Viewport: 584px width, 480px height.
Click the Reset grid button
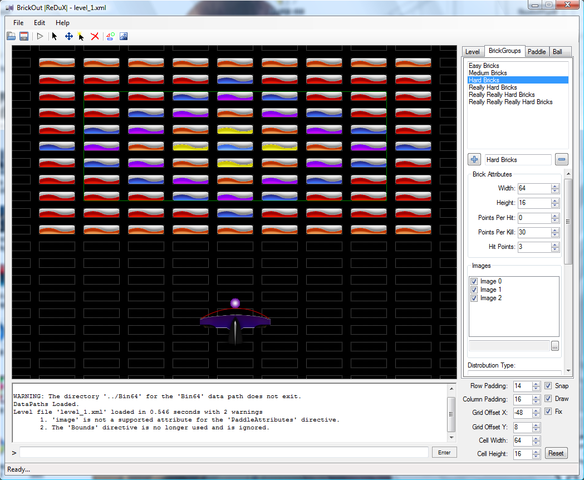coord(556,453)
